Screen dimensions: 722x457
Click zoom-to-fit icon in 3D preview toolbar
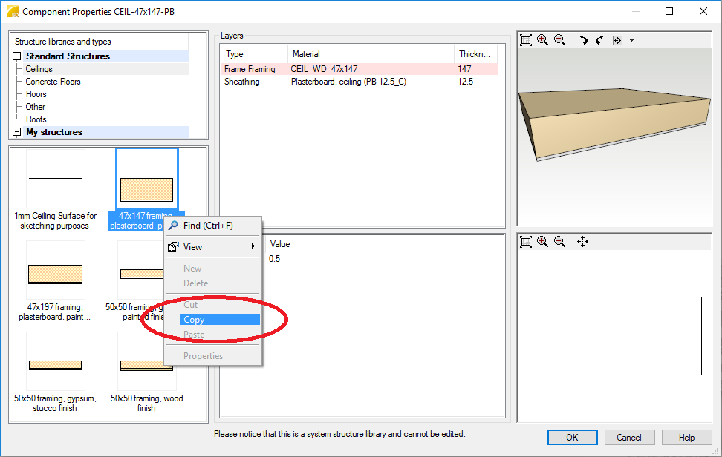526,40
